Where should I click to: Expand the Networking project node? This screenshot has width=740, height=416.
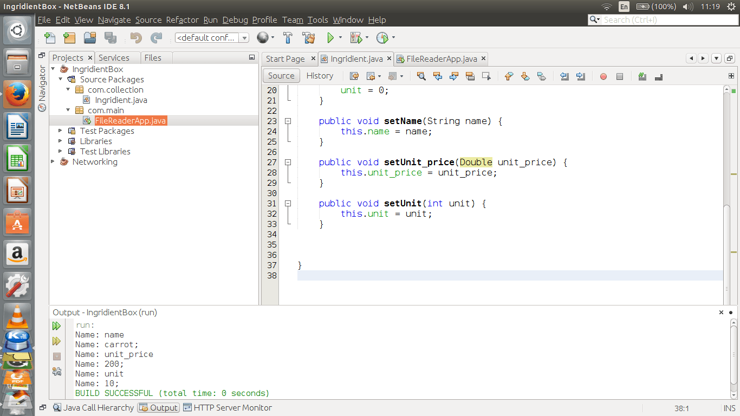[x=53, y=162]
